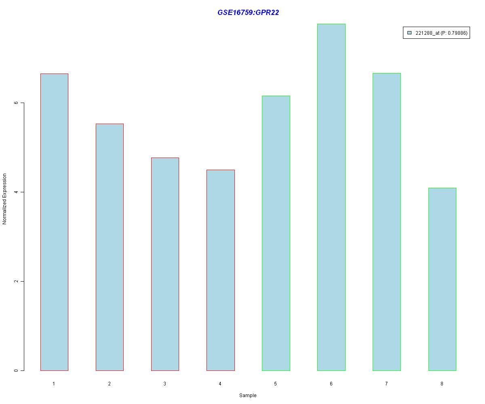
Task: Select the tallest bar, sample 6
Action: pyautogui.click(x=331, y=197)
